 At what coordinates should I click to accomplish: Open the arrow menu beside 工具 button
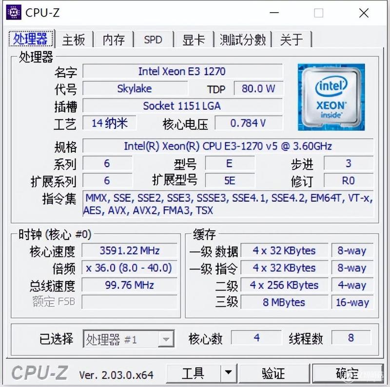pos(228,373)
